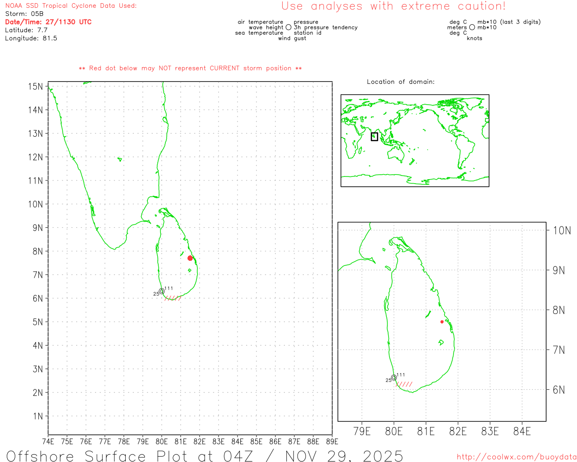Click the 'Use analyses with extreme caution!' heading
The height and width of the screenshot is (462, 577).
coord(393,6)
